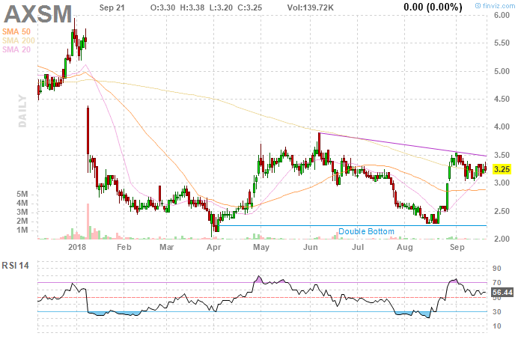Click the 2.50 price axis label
Image resolution: width=524 pixels, height=339 pixels.
pos(502,211)
